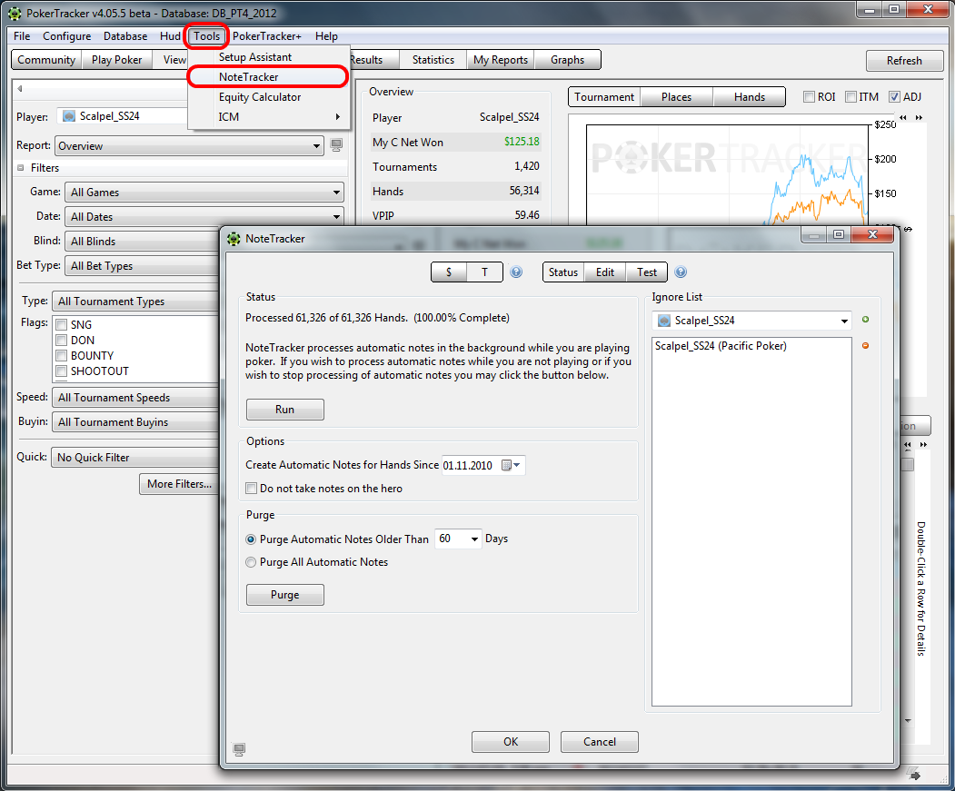Check the SHOOTOUT flag
Viewport: 955px width, 791px height.
click(x=62, y=371)
